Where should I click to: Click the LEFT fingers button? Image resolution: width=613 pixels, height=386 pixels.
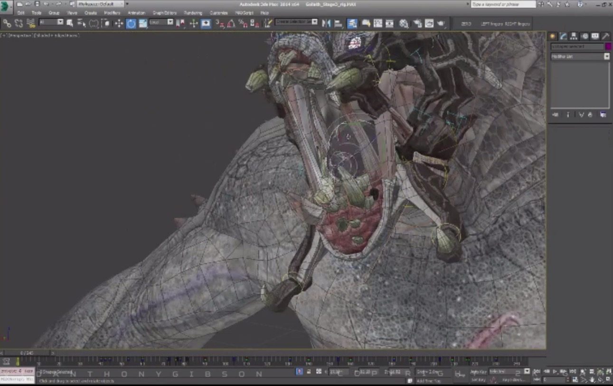pos(491,23)
